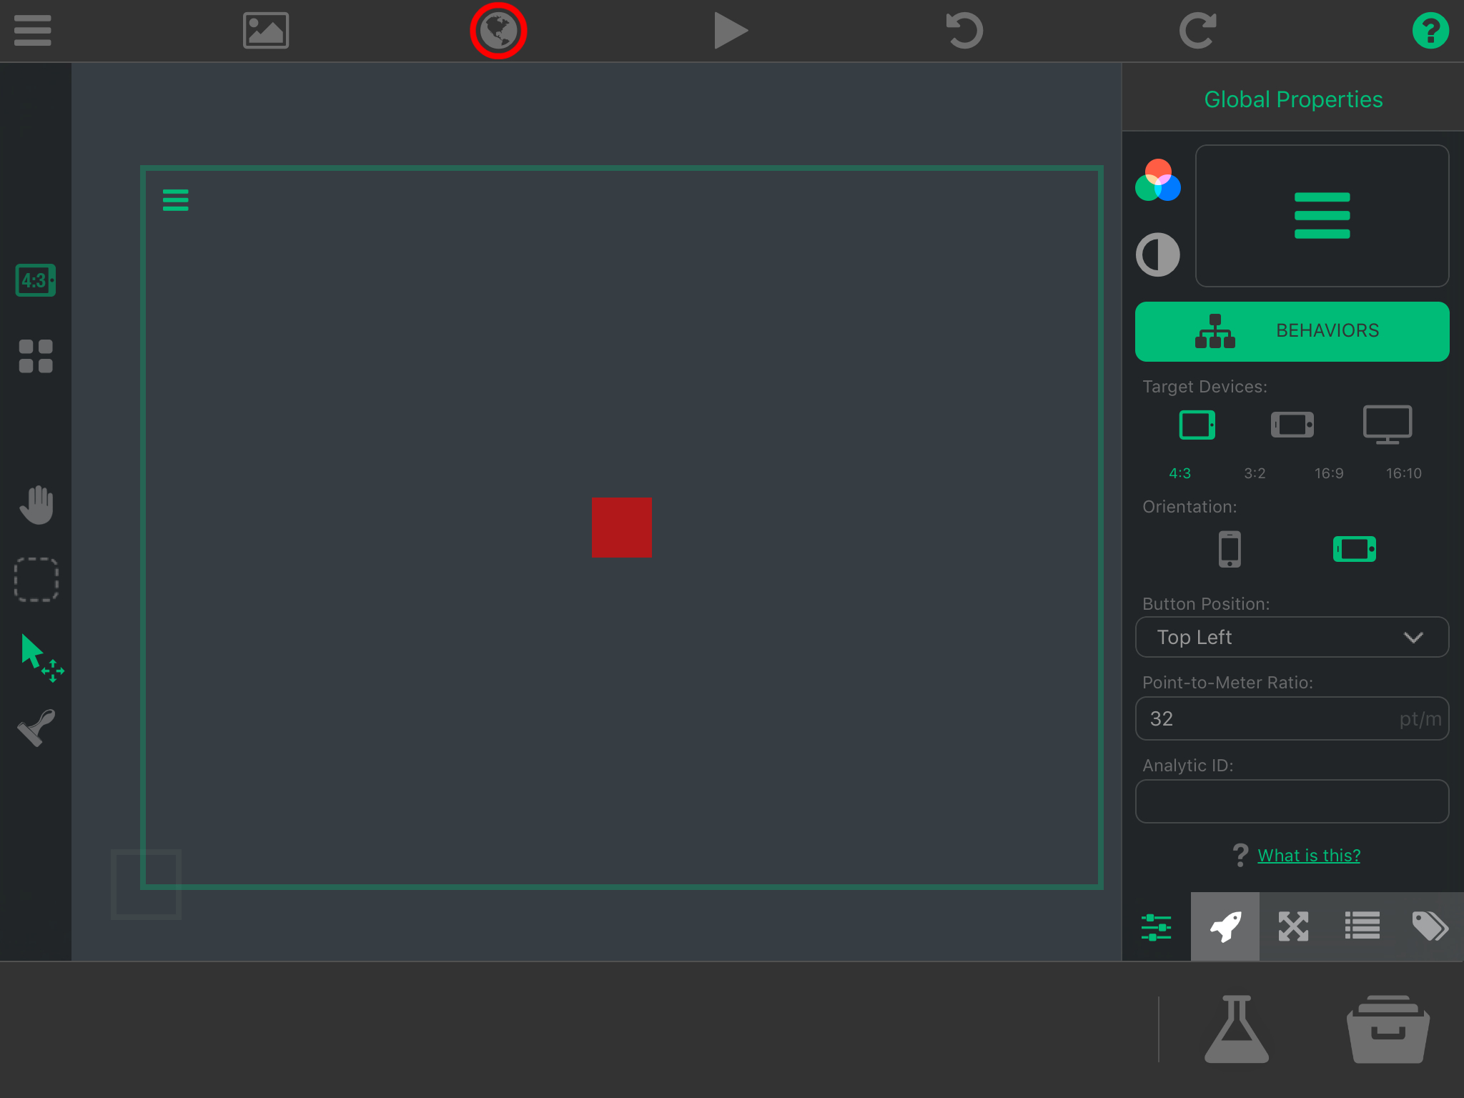The height and width of the screenshot is (1098, 1464).
Task: Click the globe world properties icon
Action: (x=498, y=31)
